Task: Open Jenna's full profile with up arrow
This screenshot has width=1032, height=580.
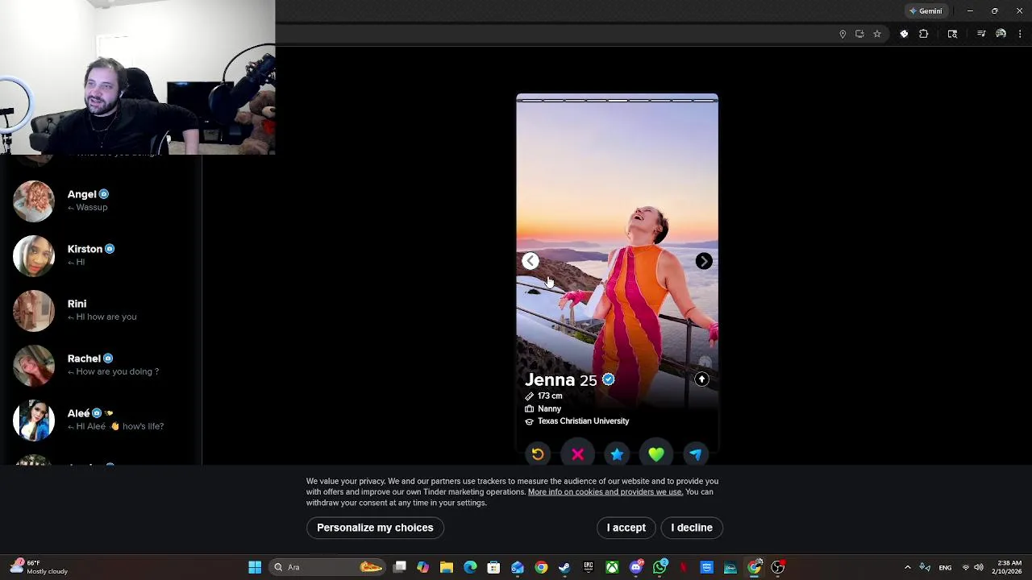Action: (x=701, y=379)
